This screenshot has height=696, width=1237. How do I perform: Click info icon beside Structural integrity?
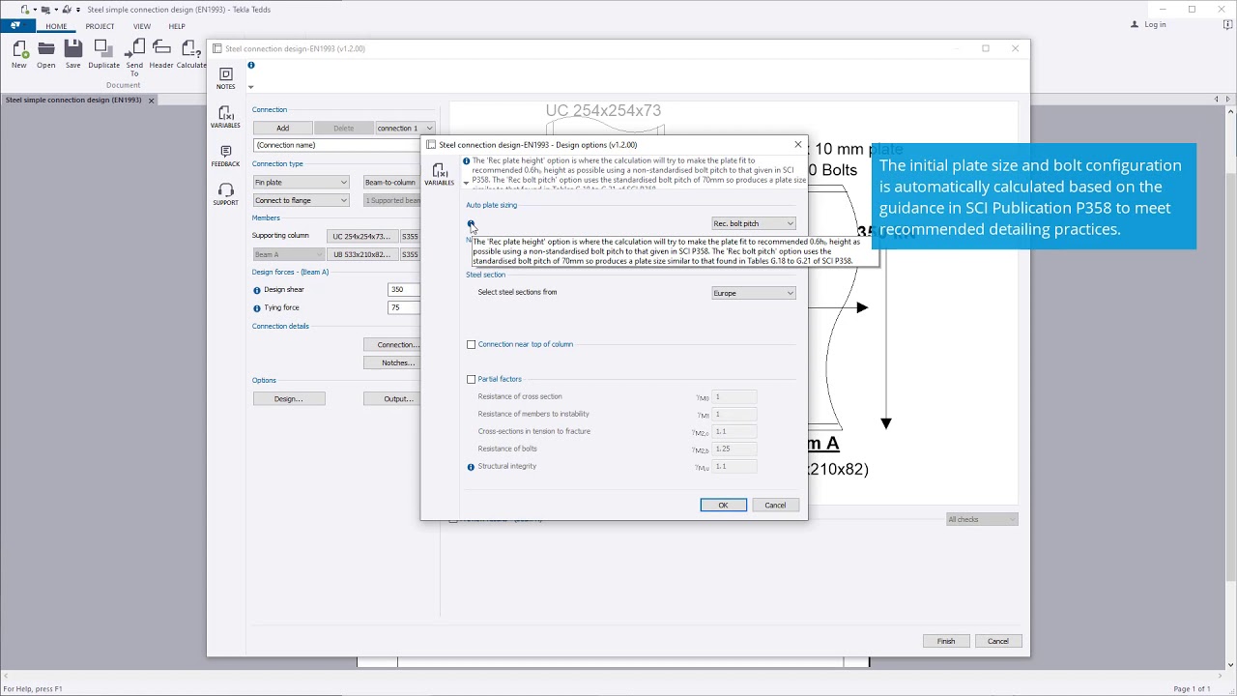471,467
